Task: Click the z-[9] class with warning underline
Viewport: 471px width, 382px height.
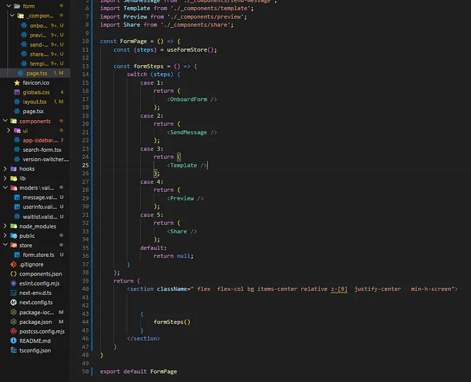Action: click(339, 289)
